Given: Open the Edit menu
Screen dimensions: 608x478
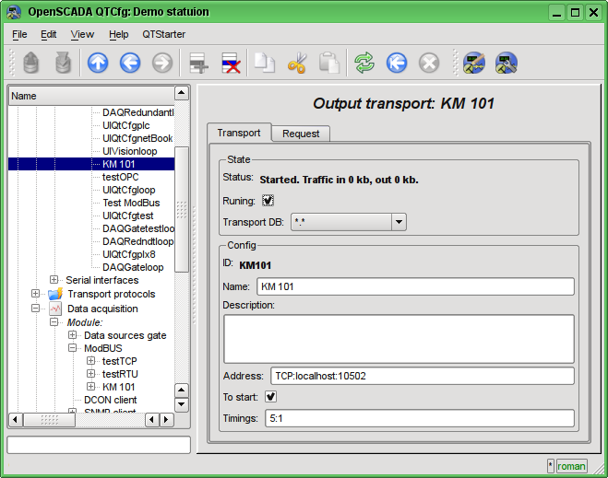Looking at the screenshot, I should coord(49,34).
